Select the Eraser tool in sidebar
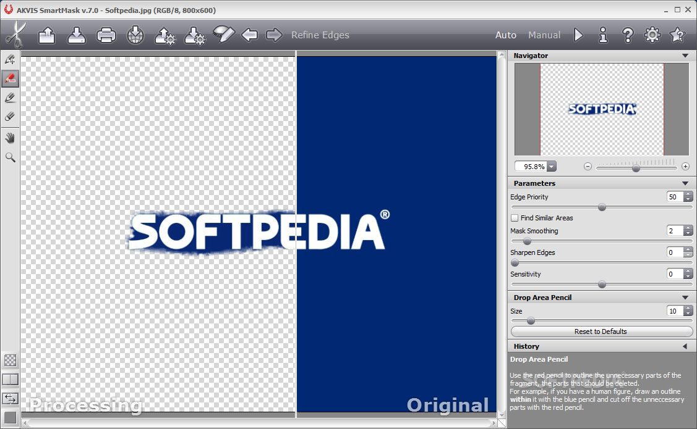Viewport: 697px width, 429px height. click(11, 117)
